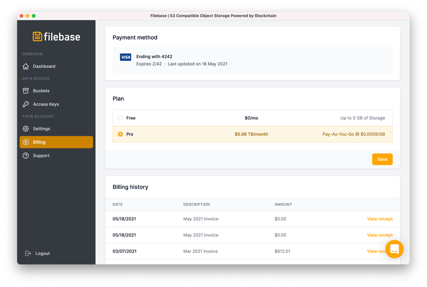Open Support via the question mark icon

[x=26, y=155]
